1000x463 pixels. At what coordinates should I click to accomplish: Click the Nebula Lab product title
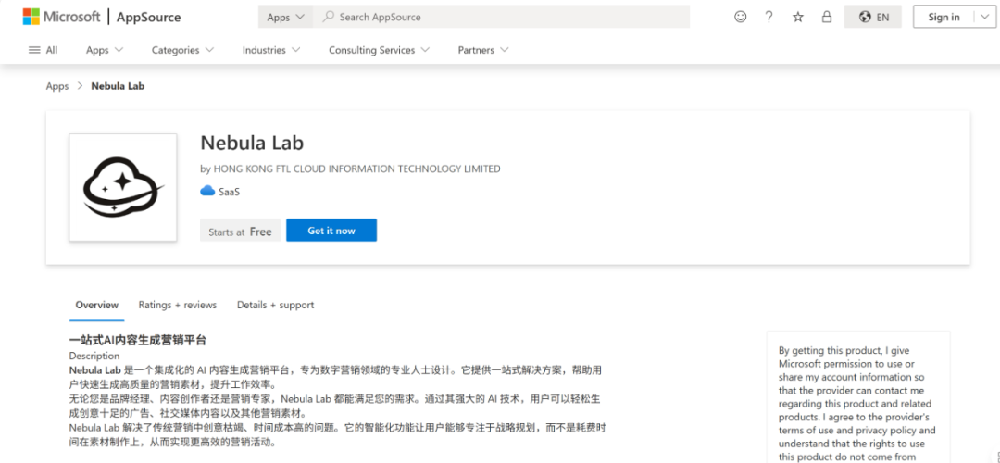(252, 143)
